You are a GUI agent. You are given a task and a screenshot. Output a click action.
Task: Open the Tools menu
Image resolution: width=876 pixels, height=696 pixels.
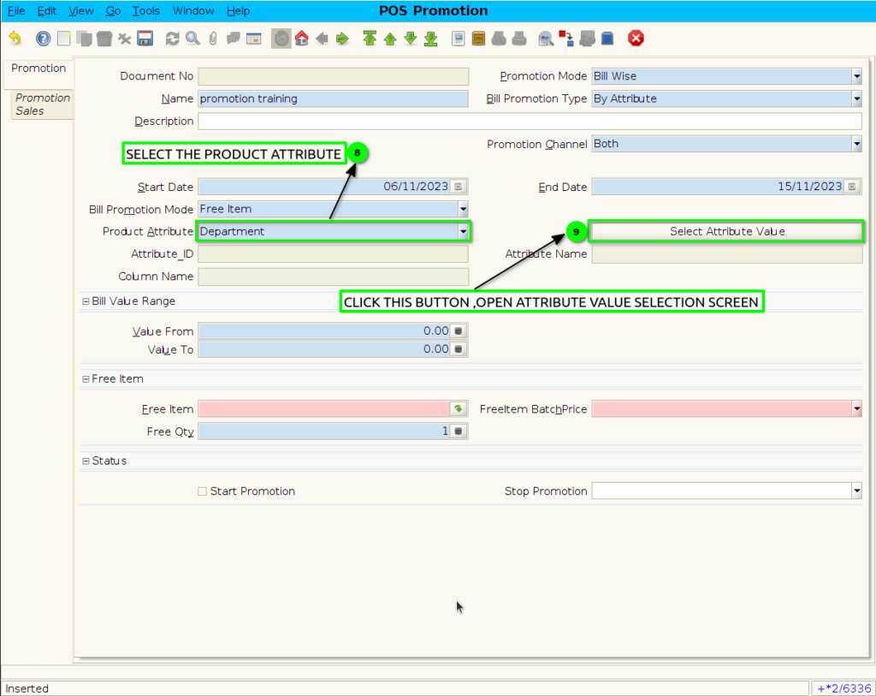(x=145, y=10)
